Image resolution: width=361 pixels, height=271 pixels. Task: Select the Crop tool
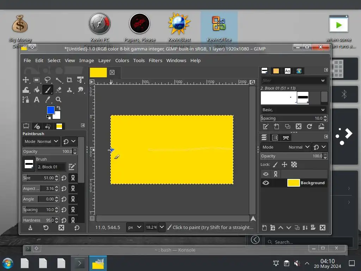click(x=69, y=80)
